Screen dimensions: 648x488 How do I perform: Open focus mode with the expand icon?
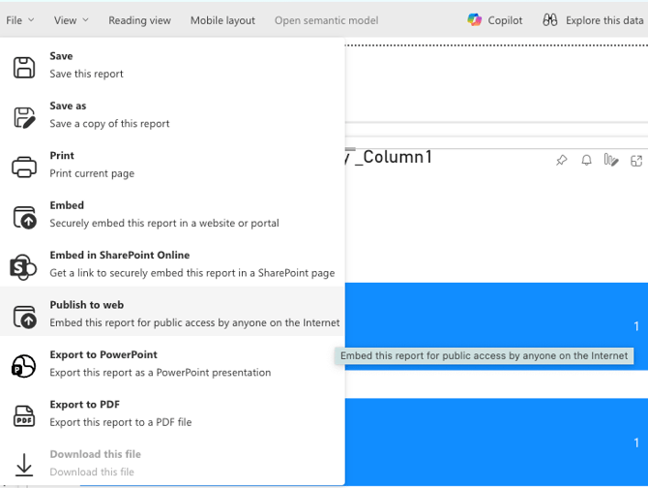(636, 161)
